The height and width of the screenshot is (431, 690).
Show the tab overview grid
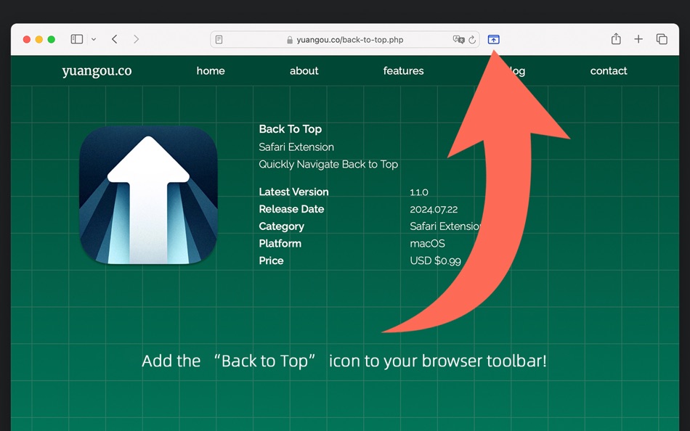tap(661, 39)
